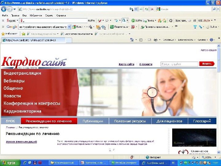Image resolution: width=221 pixels, height=166 pixels.
Task: Click the Пуск start button
Action: click(x=10, y=163)
